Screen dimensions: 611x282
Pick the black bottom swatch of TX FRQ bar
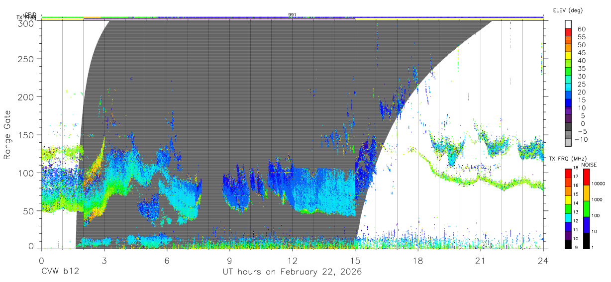[x=567, y=244]
